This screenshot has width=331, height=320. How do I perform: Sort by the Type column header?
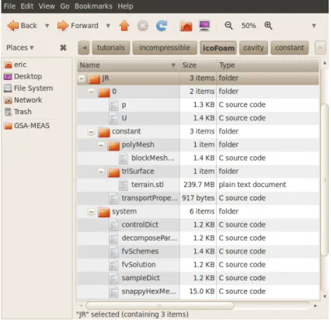pyautogui.click(x=267, y=65)
